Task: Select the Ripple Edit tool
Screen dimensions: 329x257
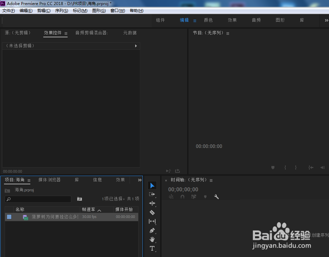Action: [x=152, y=203]
